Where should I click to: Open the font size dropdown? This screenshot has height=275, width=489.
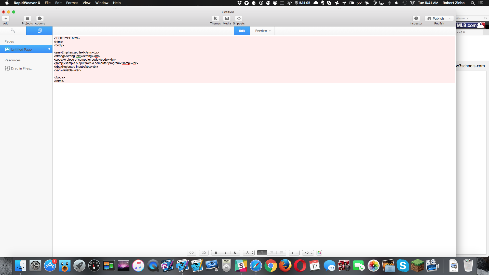tap(249, 253)
